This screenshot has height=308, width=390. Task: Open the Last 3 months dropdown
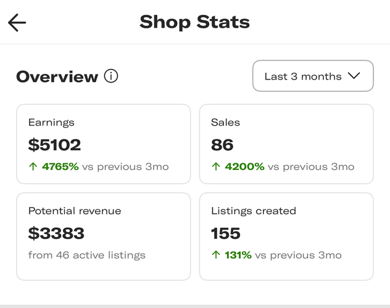click(312, 76)
